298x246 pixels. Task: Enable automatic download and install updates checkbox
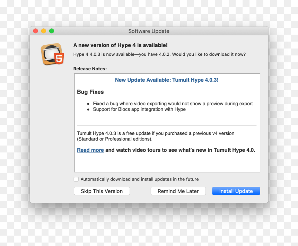[x=76, y=179]
